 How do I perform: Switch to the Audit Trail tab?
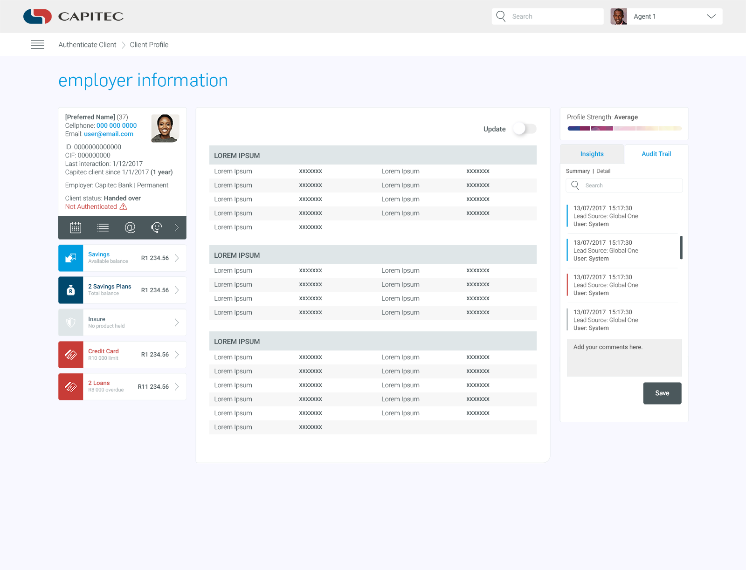coord(656,154)
